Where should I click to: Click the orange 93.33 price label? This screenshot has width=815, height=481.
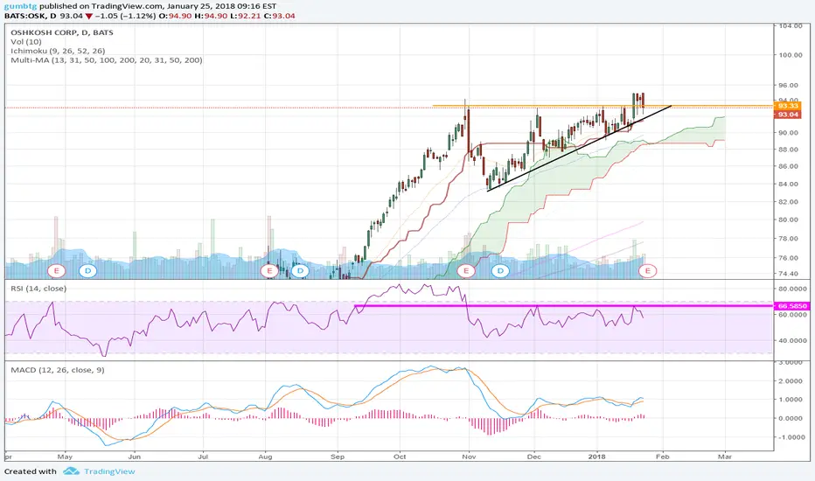(787, 106)
